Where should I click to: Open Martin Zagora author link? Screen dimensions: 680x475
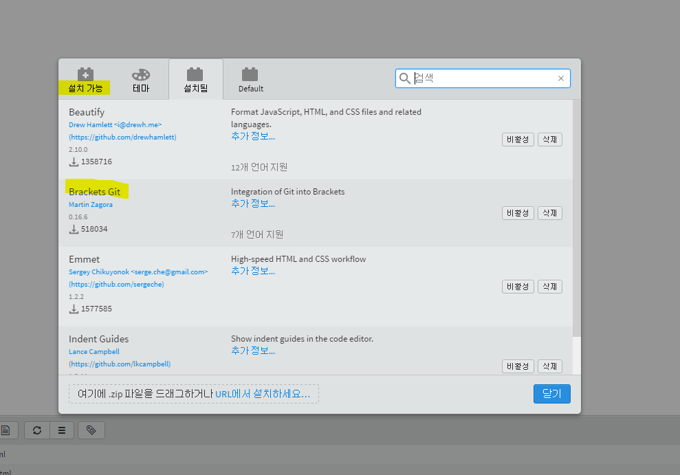(x=91, y=205)
